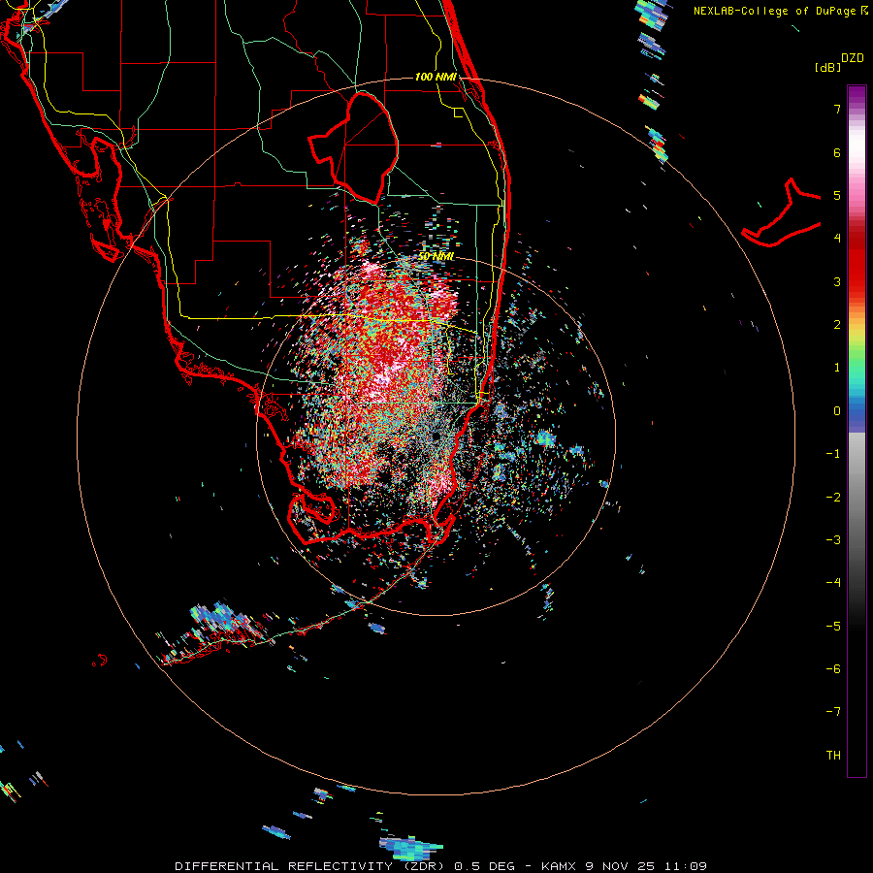Click the DZD product label
873x873 pixels.
tap(853, 58)
